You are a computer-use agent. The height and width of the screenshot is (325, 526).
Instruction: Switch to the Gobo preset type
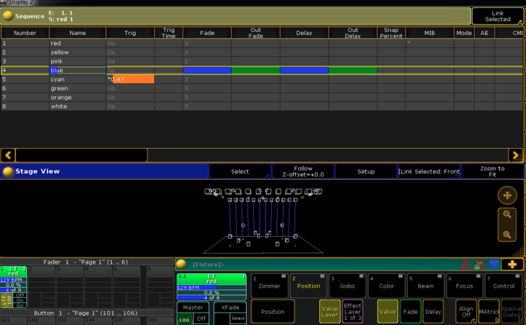pos(347,286)
